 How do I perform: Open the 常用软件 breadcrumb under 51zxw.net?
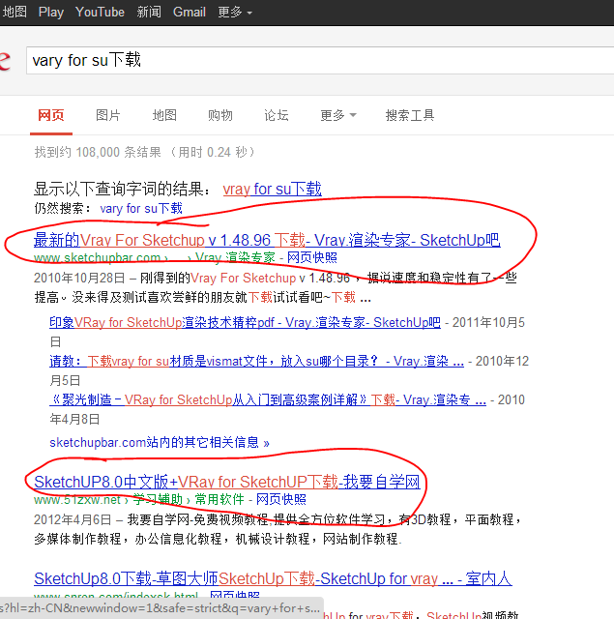point(219,499)
